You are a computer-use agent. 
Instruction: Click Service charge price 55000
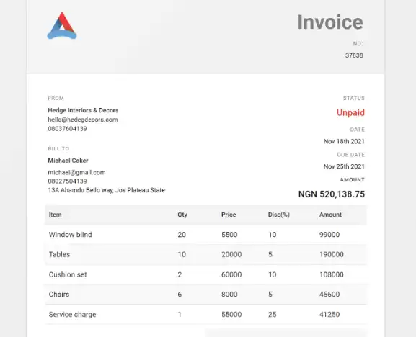tap(231, 315)
